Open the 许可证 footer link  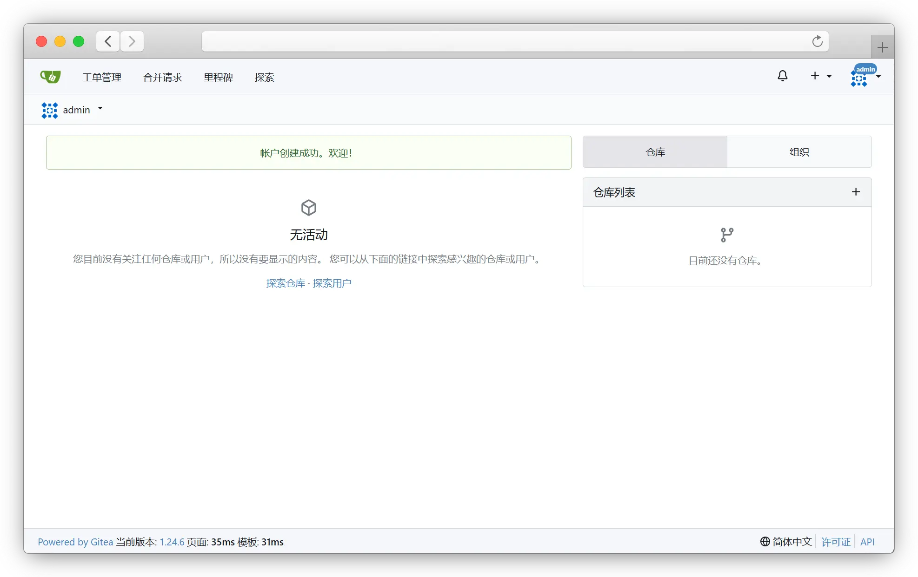pos(835,542)
